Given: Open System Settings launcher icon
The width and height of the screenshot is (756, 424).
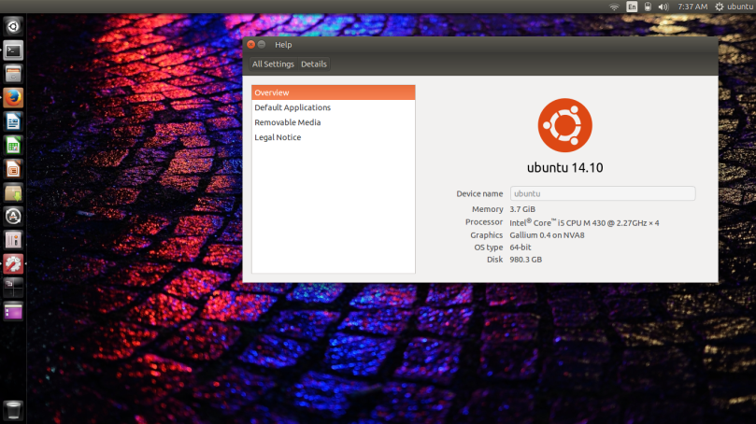Looking at the screenshot, I should pyautogui.click(x=13, y=263).
